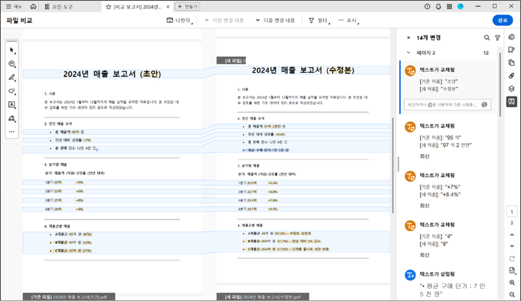521x302 pixels.
Task: Close the 비교 보고서 tab
Action: click(x=168, y=7)
